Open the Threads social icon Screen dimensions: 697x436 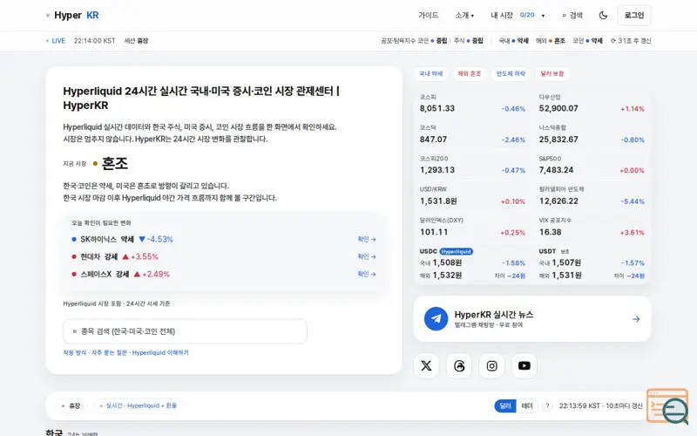coord(459,365)
